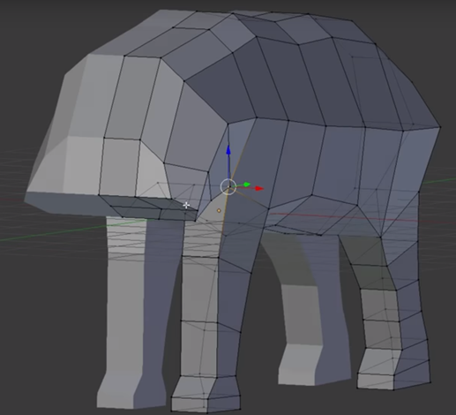Image resolution: width=456 pixels, height=415 pixels.
Task: Click the green Y-axis gizmo arrow
Action: coord(247,185)
